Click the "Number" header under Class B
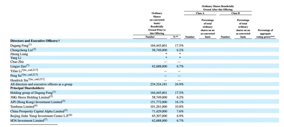The image size is (284, 127). 225,37
